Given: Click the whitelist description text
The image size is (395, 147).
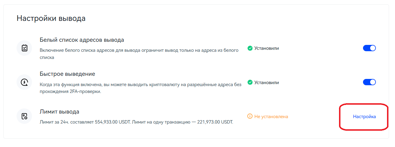Looking at the screenshot, I should pos(139,51).
